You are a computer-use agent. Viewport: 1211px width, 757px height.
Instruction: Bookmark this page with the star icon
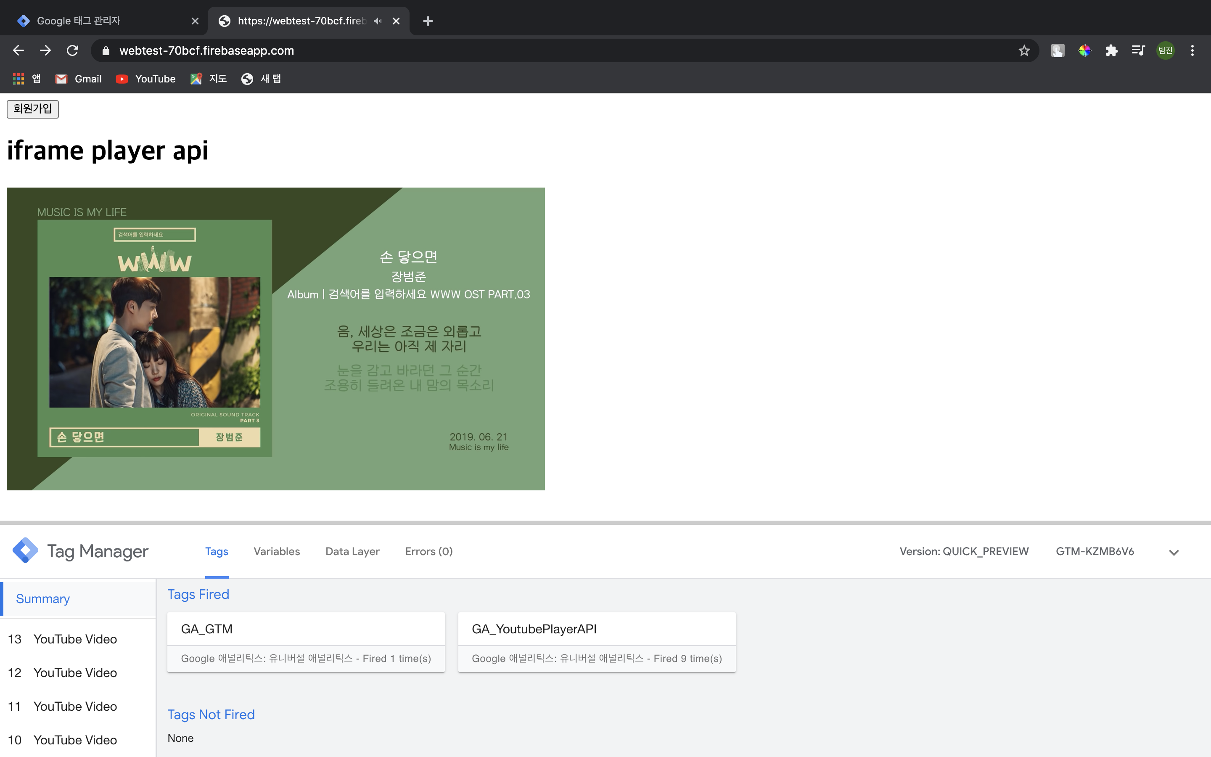coord(1024,50)
